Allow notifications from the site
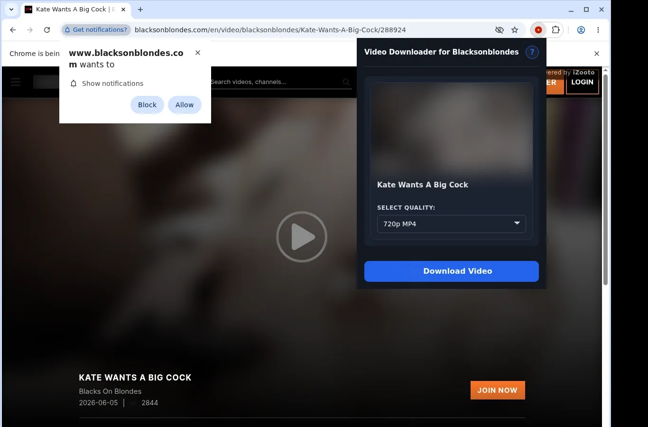The height and width of the screenshot is (427, 648). (x=185, y=105)
